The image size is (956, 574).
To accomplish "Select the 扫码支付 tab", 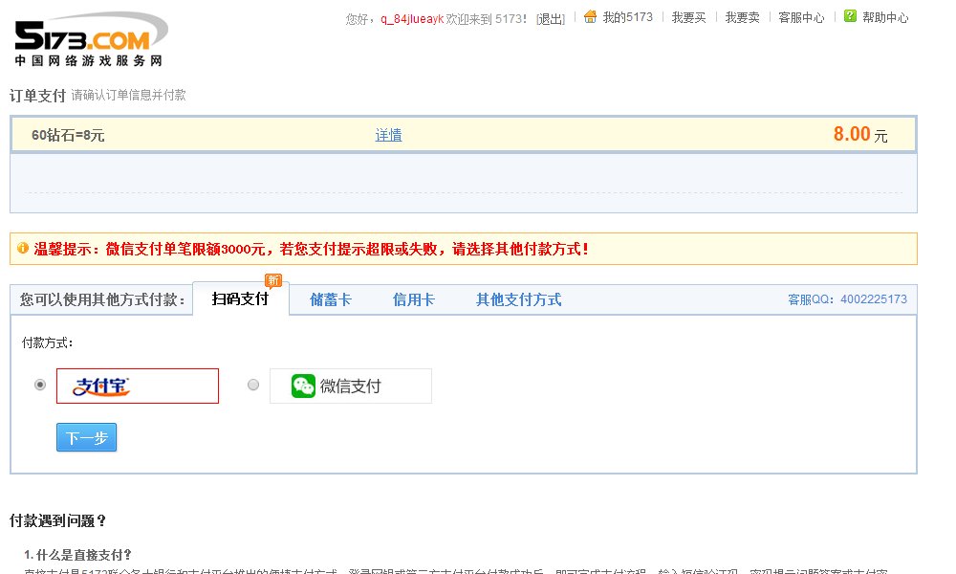I will click(240, 299).
